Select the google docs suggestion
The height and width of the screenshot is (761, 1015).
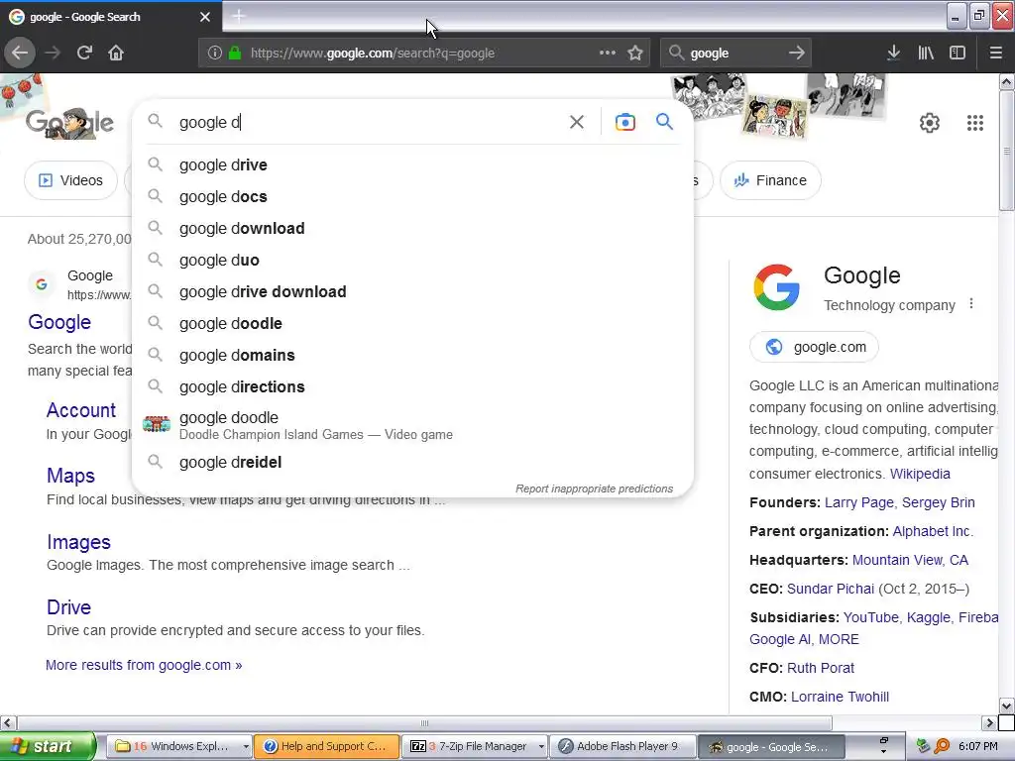(412, 197)
